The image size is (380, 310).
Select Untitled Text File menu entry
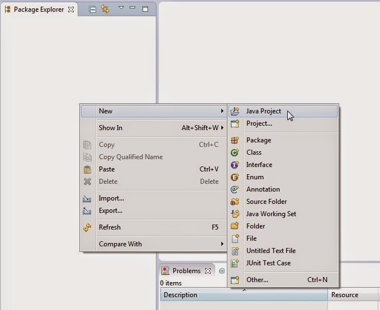tap(283, 251)
